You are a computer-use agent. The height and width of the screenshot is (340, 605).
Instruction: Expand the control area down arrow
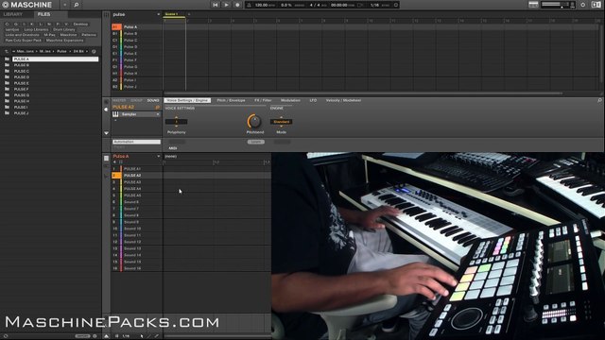tap(107, 133)
